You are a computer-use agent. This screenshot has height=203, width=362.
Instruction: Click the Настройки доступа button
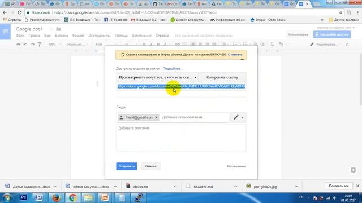[332, 34]
